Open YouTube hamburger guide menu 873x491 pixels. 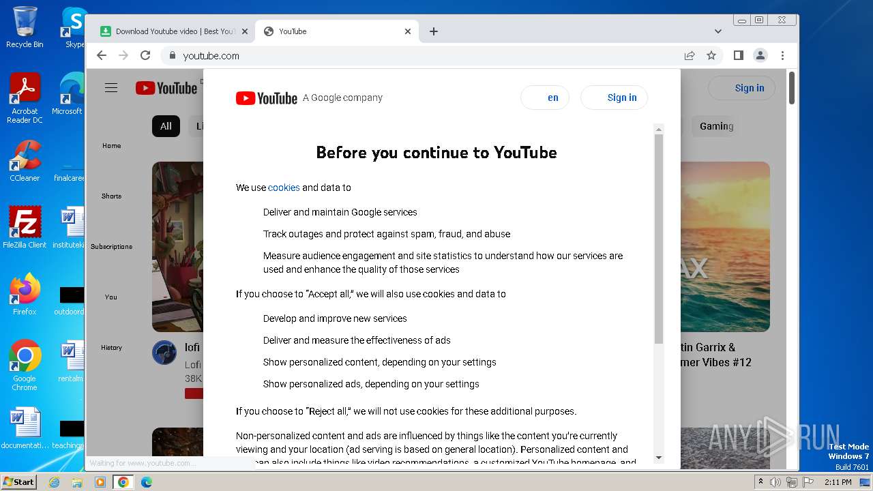(x=111, y=88)
